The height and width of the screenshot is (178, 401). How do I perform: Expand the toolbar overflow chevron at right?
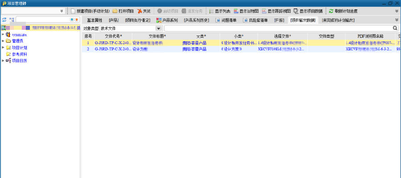tap(397, 11)
